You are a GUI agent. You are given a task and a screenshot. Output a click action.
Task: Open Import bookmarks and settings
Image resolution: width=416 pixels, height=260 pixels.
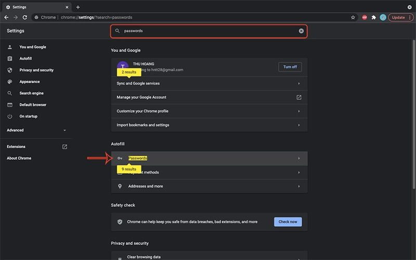(210, 125)
